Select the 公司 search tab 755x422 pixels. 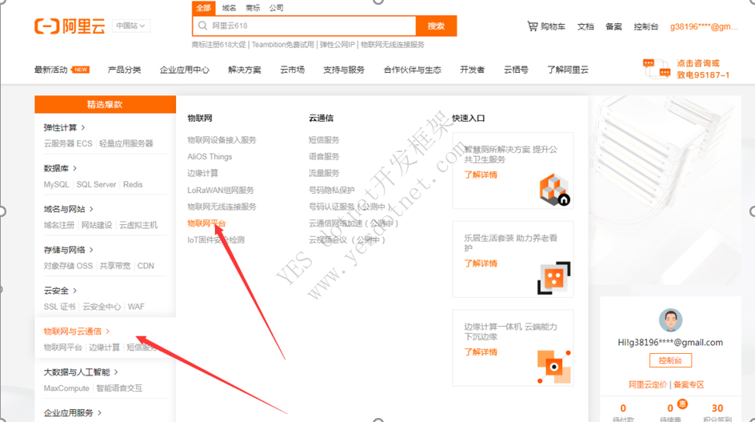click(x=277, y=8)
